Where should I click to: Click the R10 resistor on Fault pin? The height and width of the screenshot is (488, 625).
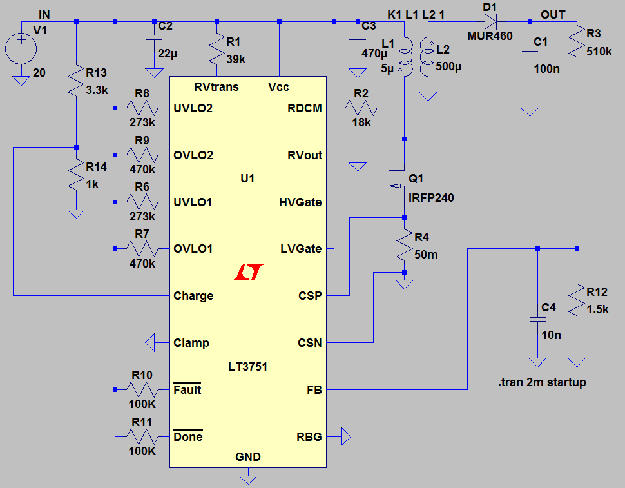click(x=142, y=389)
